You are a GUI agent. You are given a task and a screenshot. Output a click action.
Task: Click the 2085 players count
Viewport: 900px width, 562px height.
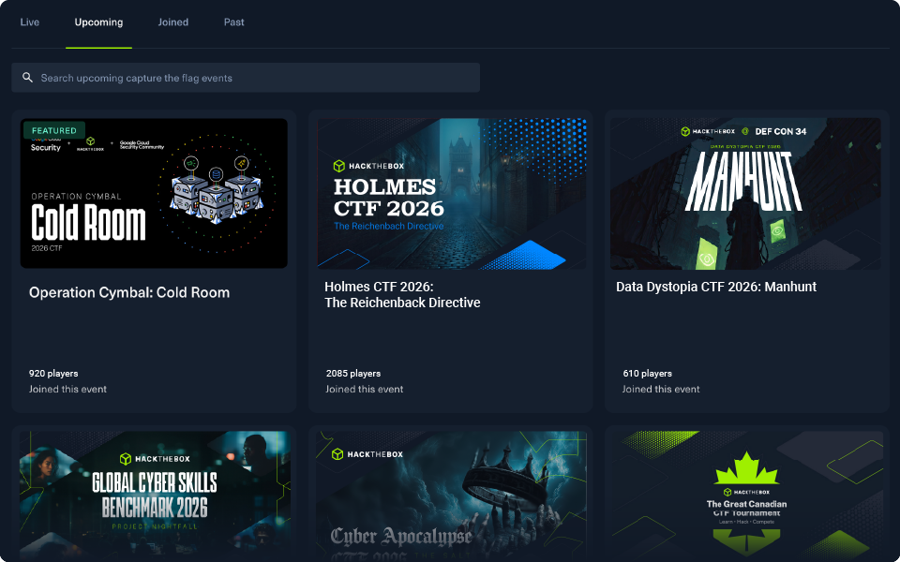click(x=353, y=374)
